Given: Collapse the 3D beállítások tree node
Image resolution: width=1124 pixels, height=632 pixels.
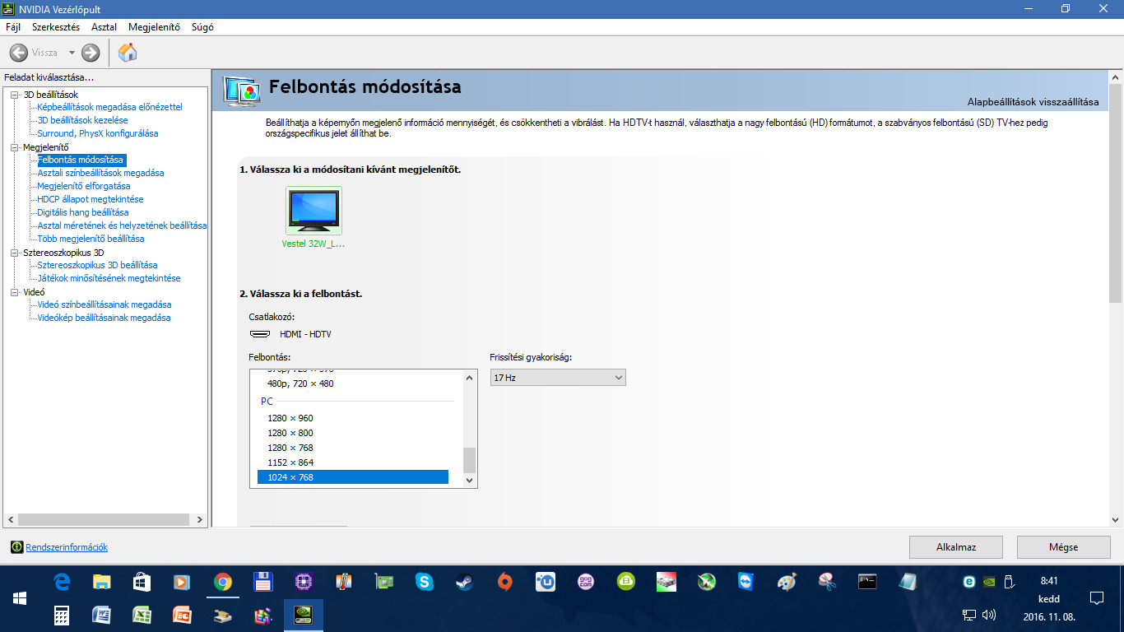Looking at the screenshot, I should click(x=14, y=95).
